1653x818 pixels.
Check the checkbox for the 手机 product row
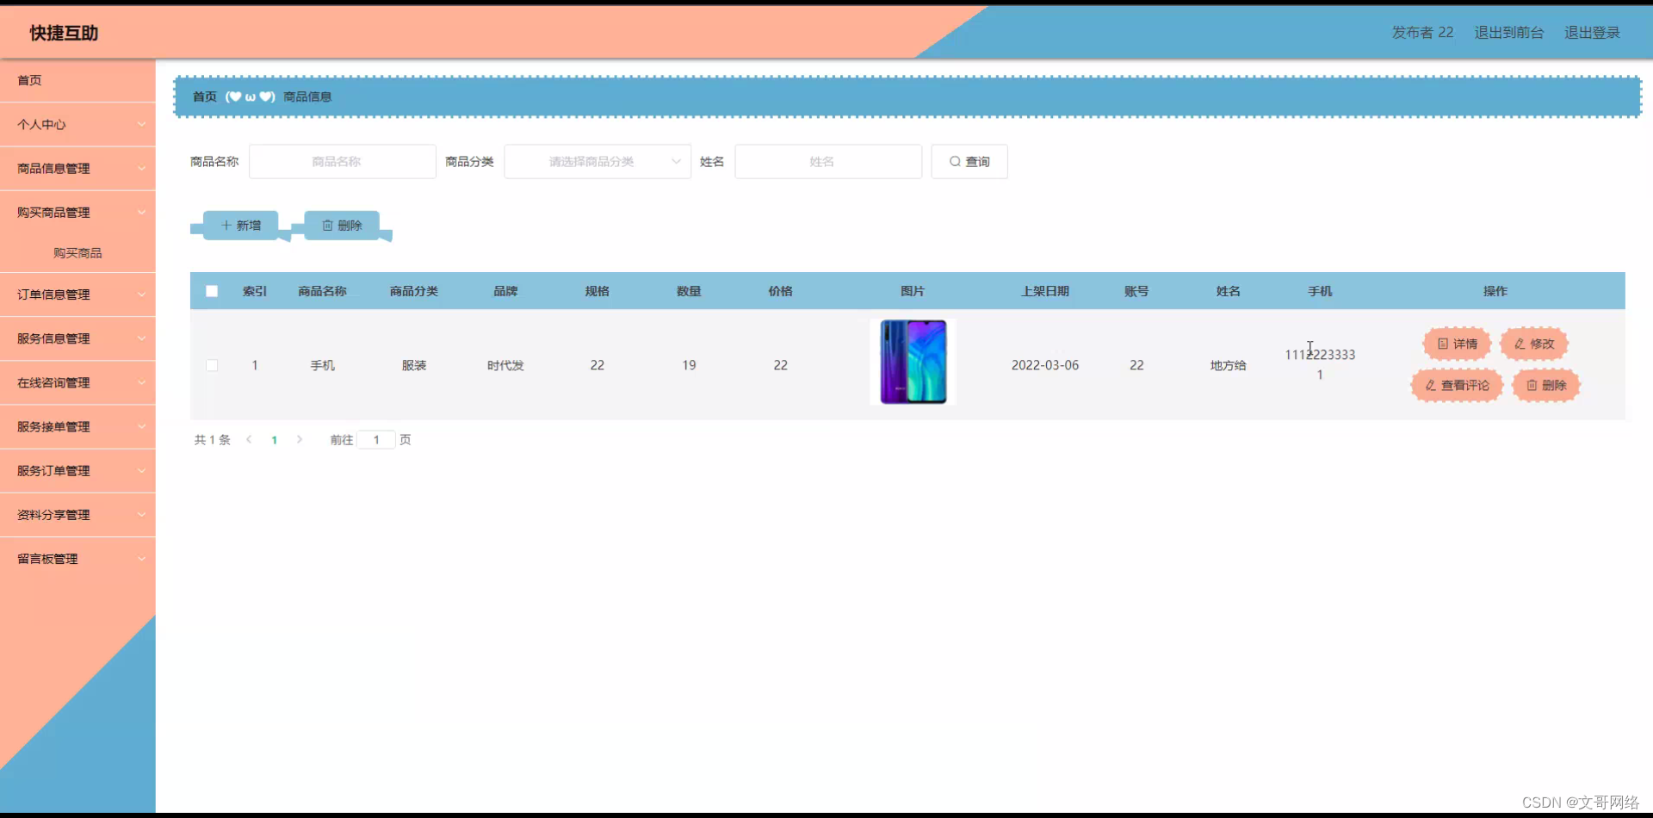pos(212,365)
